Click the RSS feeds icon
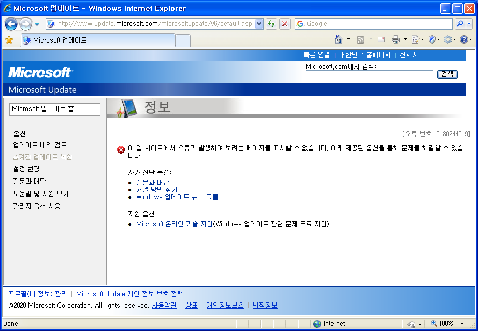Image resolution: width=478 pixels, height=331 pixels. 360,40
